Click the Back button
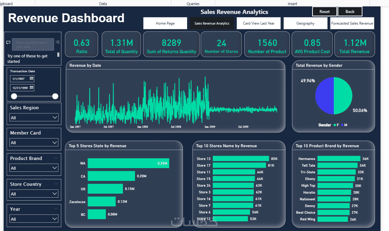The height and width of the screenshot is (231, 389). pos(350,12)
